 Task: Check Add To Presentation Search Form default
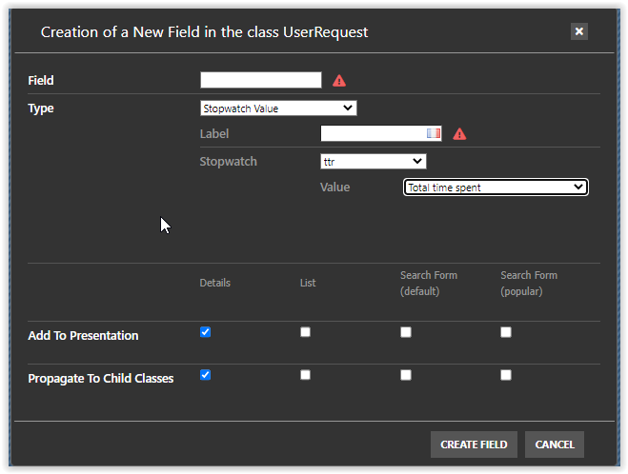point(406,332)
